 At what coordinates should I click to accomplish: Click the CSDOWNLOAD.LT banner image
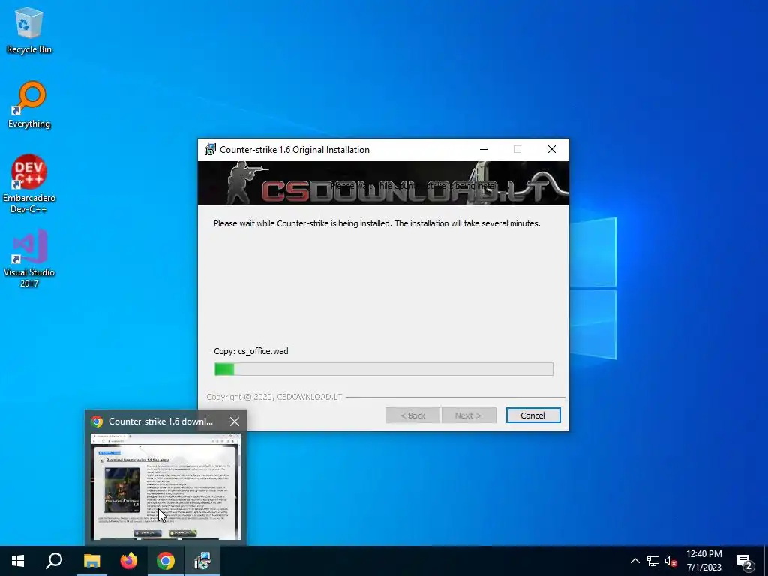click(383, 183)
